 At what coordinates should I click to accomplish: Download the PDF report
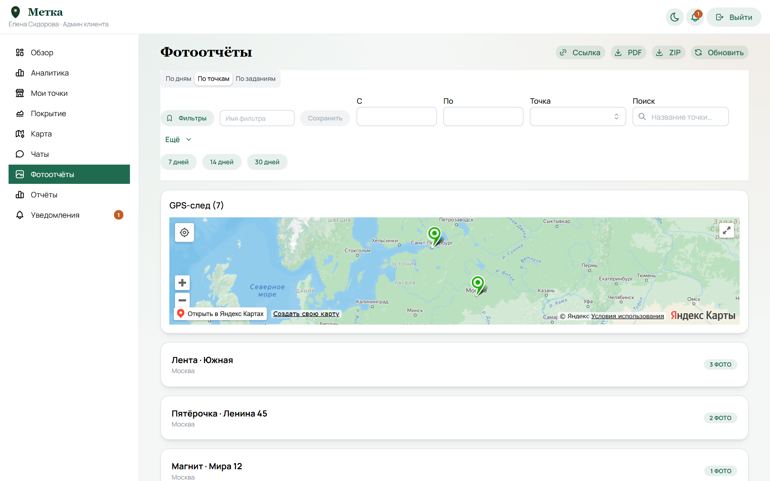pyautogui.click(x=628, y=53)
